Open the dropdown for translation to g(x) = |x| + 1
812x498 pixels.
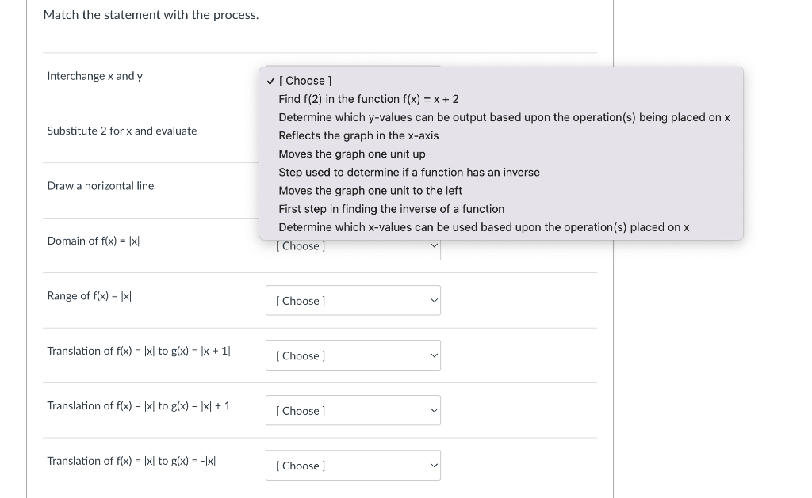(x=353, y=410)
